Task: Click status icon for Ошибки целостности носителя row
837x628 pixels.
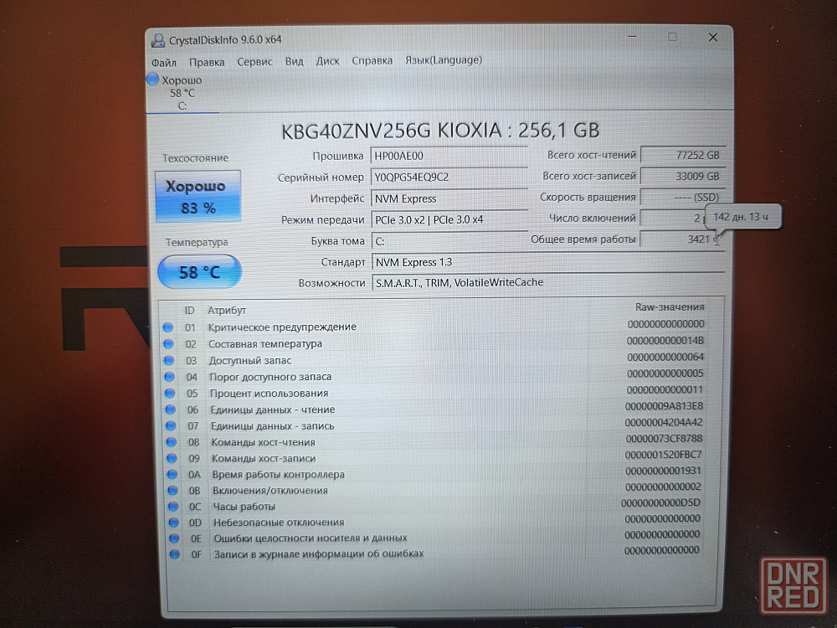Action: [175, 538]
